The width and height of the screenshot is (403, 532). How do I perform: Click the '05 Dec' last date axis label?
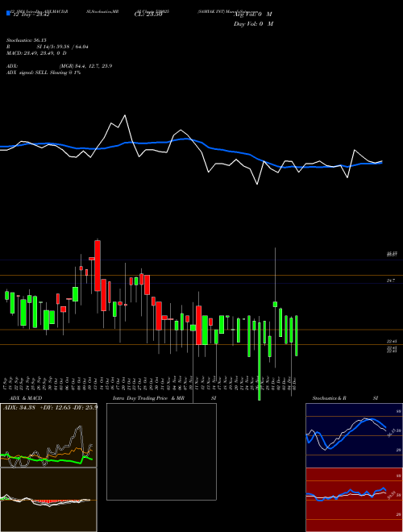point(295,384)
